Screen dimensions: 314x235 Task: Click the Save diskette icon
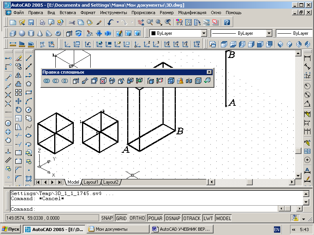pos(31,22)
